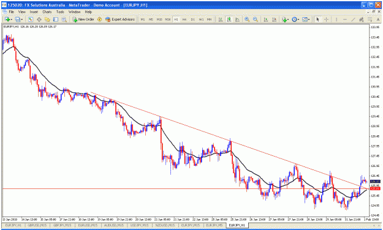Select the Cursor arrow tool
Viewport: 383px width, 230px height.
(x=318, y=19)
